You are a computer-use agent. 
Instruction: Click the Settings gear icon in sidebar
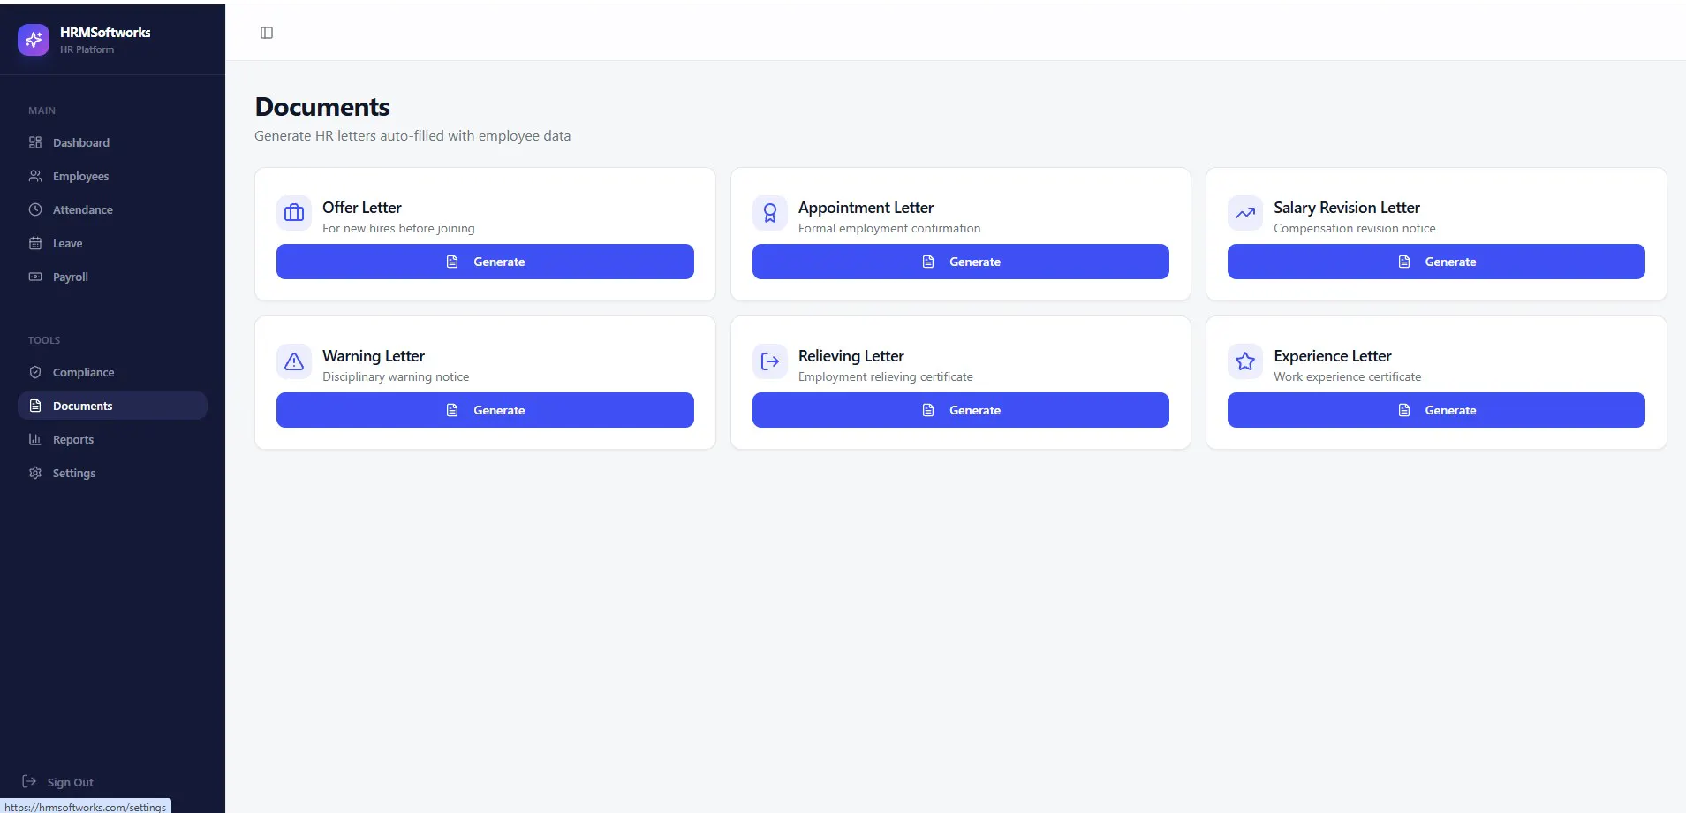35,473
